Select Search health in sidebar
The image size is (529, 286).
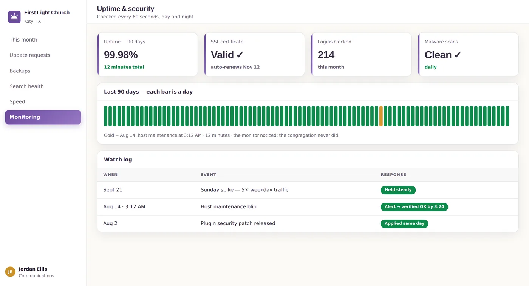[x=43, y=86]
